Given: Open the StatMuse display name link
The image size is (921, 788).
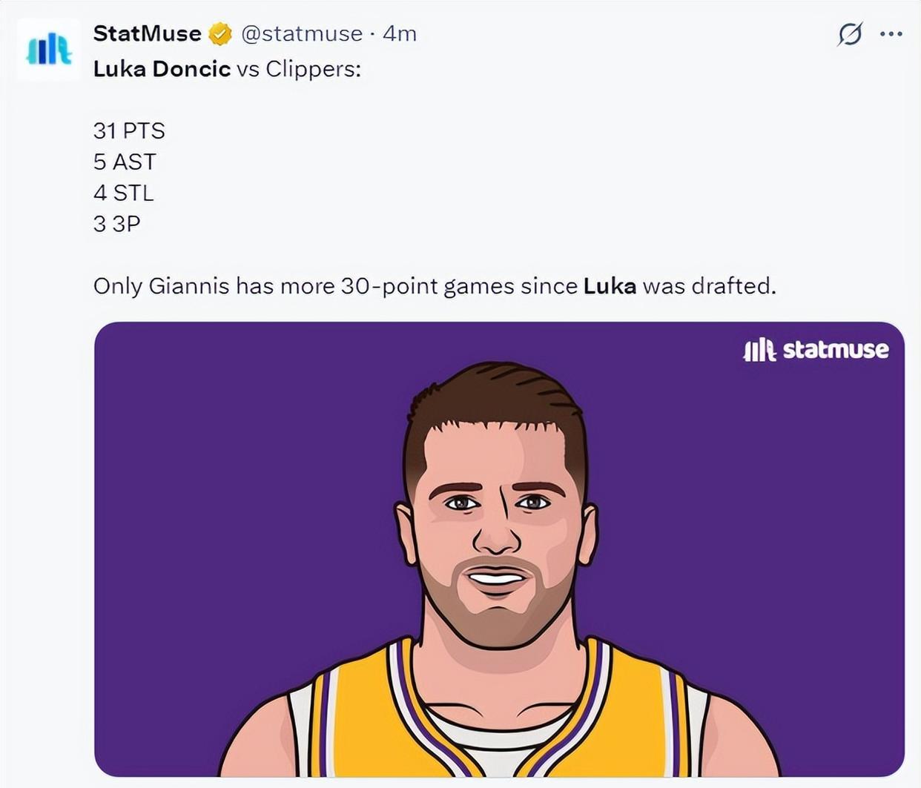Looking at the screenshot, I should click(147, 33).
